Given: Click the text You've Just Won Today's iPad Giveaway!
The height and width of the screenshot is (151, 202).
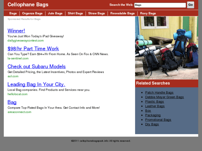Looking at the screenshot, I should tap(36, 36).
